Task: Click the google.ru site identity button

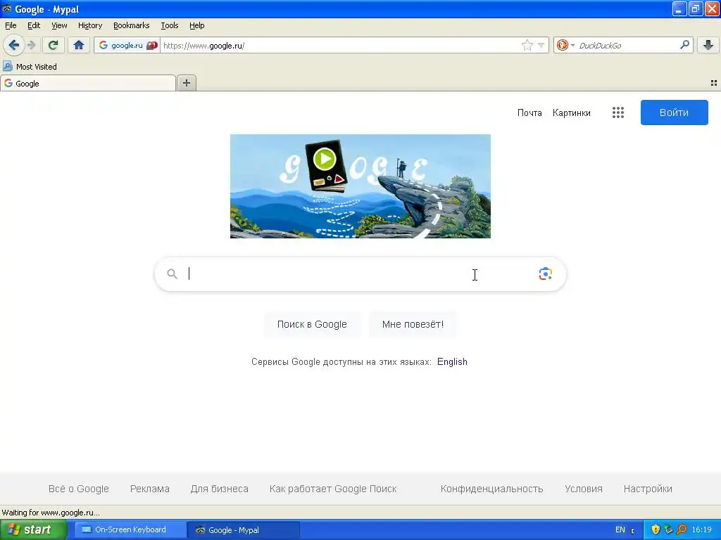Action: click(x=127, y=45)
